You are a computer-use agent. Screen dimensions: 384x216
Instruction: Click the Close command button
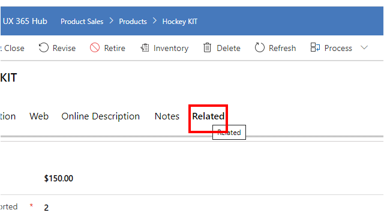(x=13, y=48)
